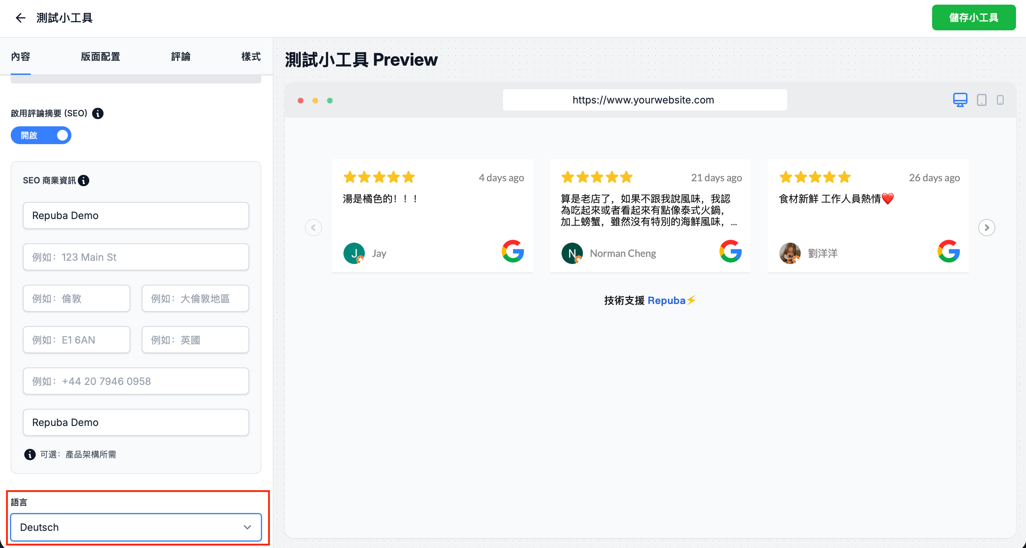Toggle the 啟用評論摘要 (SEO) switch
Screen dimensions: 1026x548
click(41, 135)
